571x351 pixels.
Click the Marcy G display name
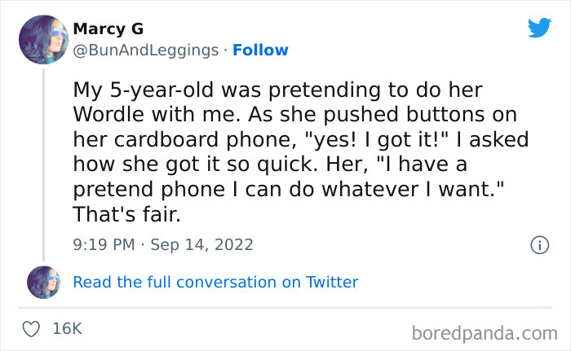[102, 29]
